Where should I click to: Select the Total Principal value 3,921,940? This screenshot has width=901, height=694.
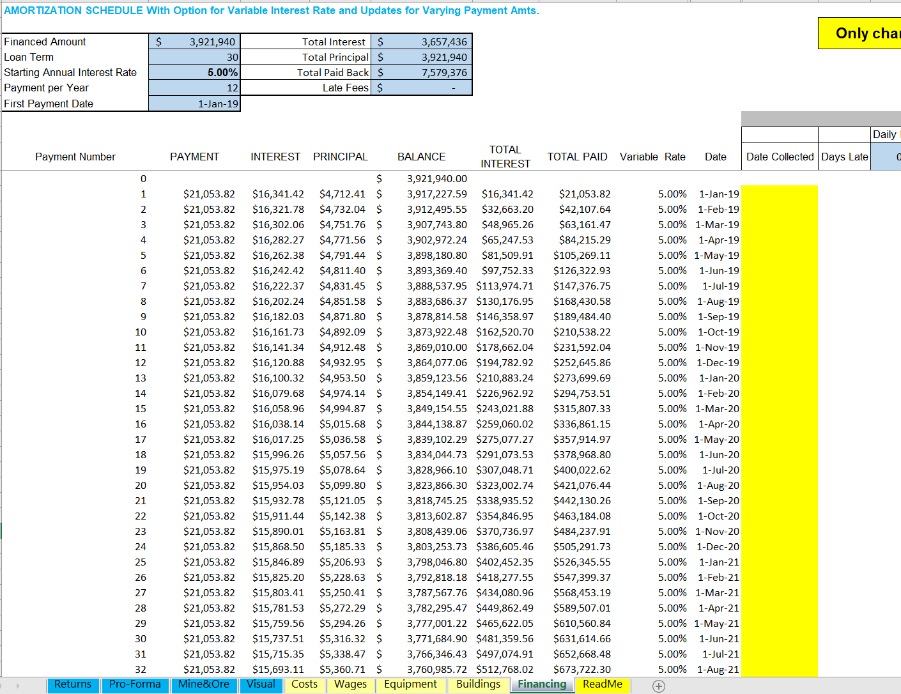422,57
